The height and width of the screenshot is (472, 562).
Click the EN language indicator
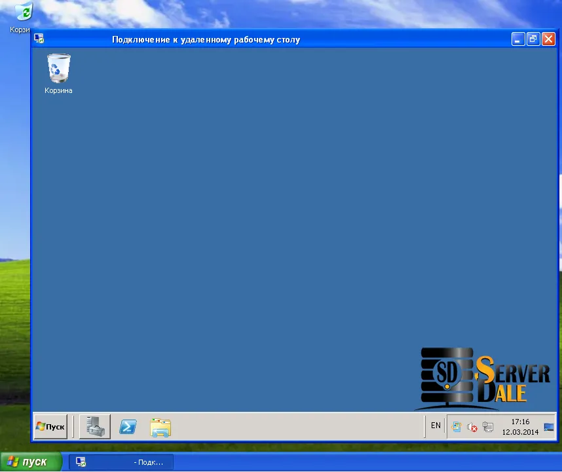436,426
